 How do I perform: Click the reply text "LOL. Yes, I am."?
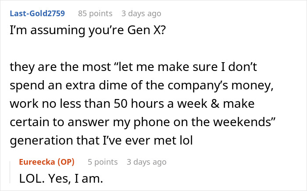61,179
